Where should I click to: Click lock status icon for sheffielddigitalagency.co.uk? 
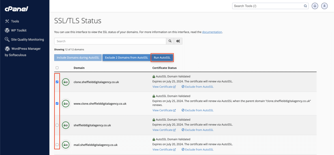point(66,125)
